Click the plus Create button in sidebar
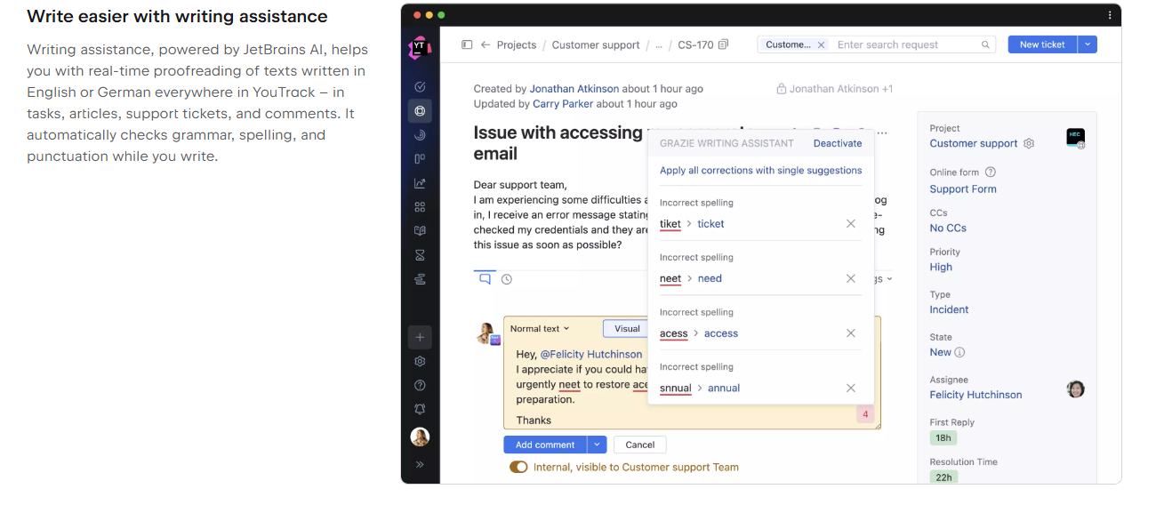1164x505 pixels. click(420, 337)
